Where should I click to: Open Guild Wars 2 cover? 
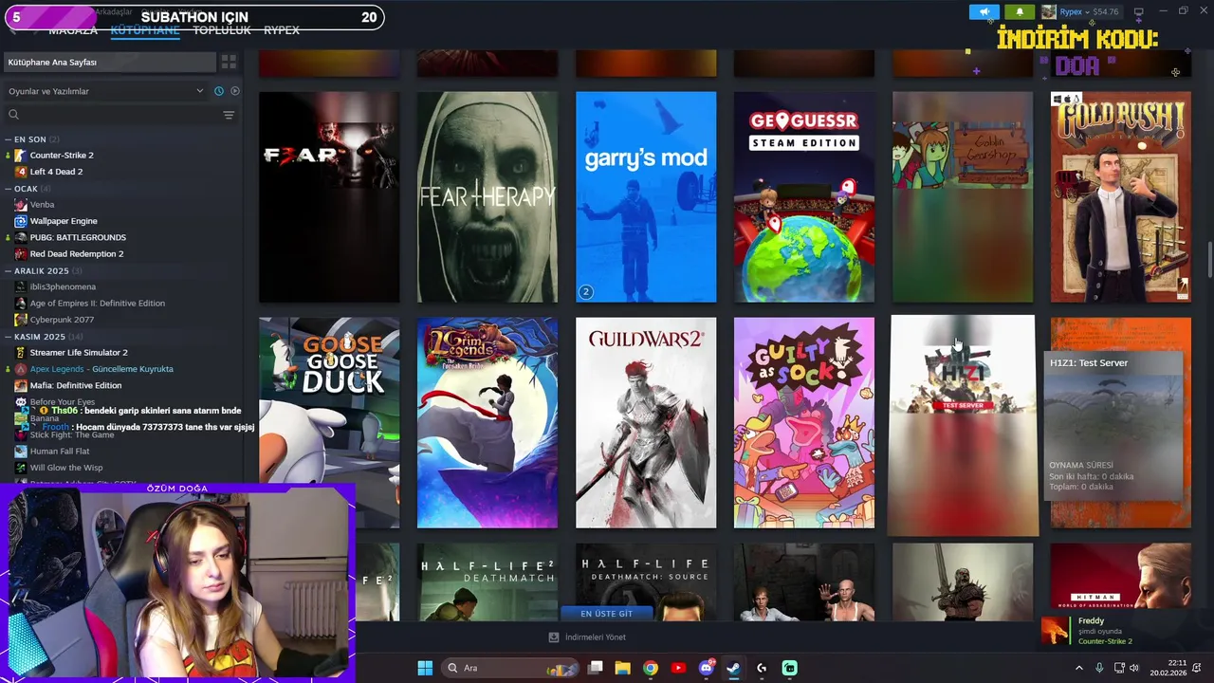tap(646, 423)
